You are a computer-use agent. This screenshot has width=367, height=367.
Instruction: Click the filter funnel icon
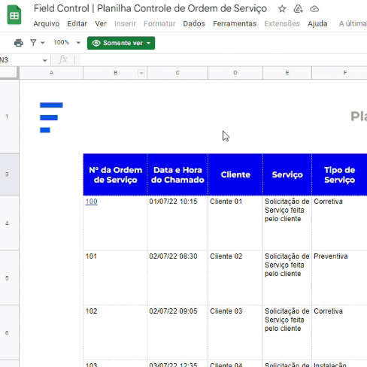pyautogui.click(x=33, y=43)
